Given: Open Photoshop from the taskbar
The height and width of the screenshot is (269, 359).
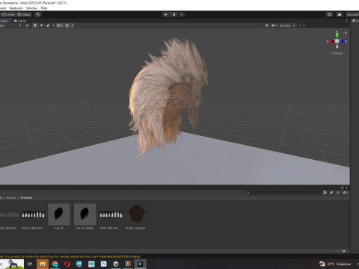Looking at the screenshot, I should 103,264.
